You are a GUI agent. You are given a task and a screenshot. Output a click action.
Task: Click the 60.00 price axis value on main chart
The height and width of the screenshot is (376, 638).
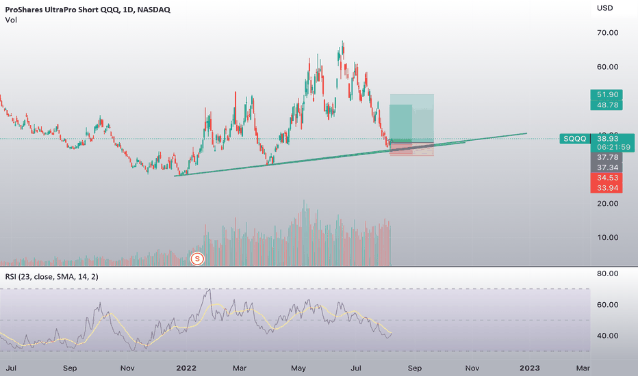tap(607, 67)
